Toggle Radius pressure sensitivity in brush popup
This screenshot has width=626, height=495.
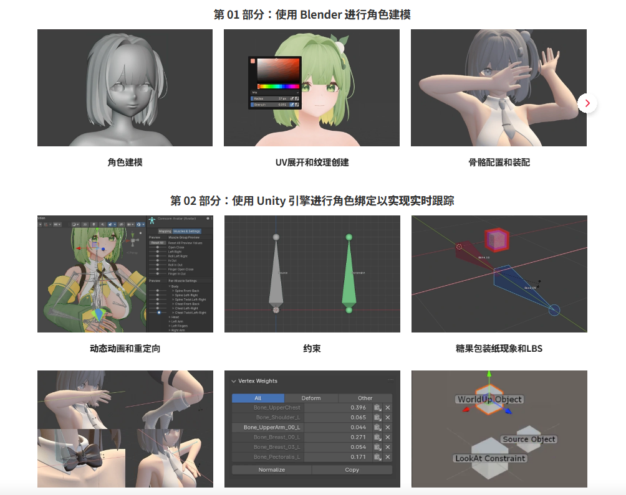coord(292,98)
